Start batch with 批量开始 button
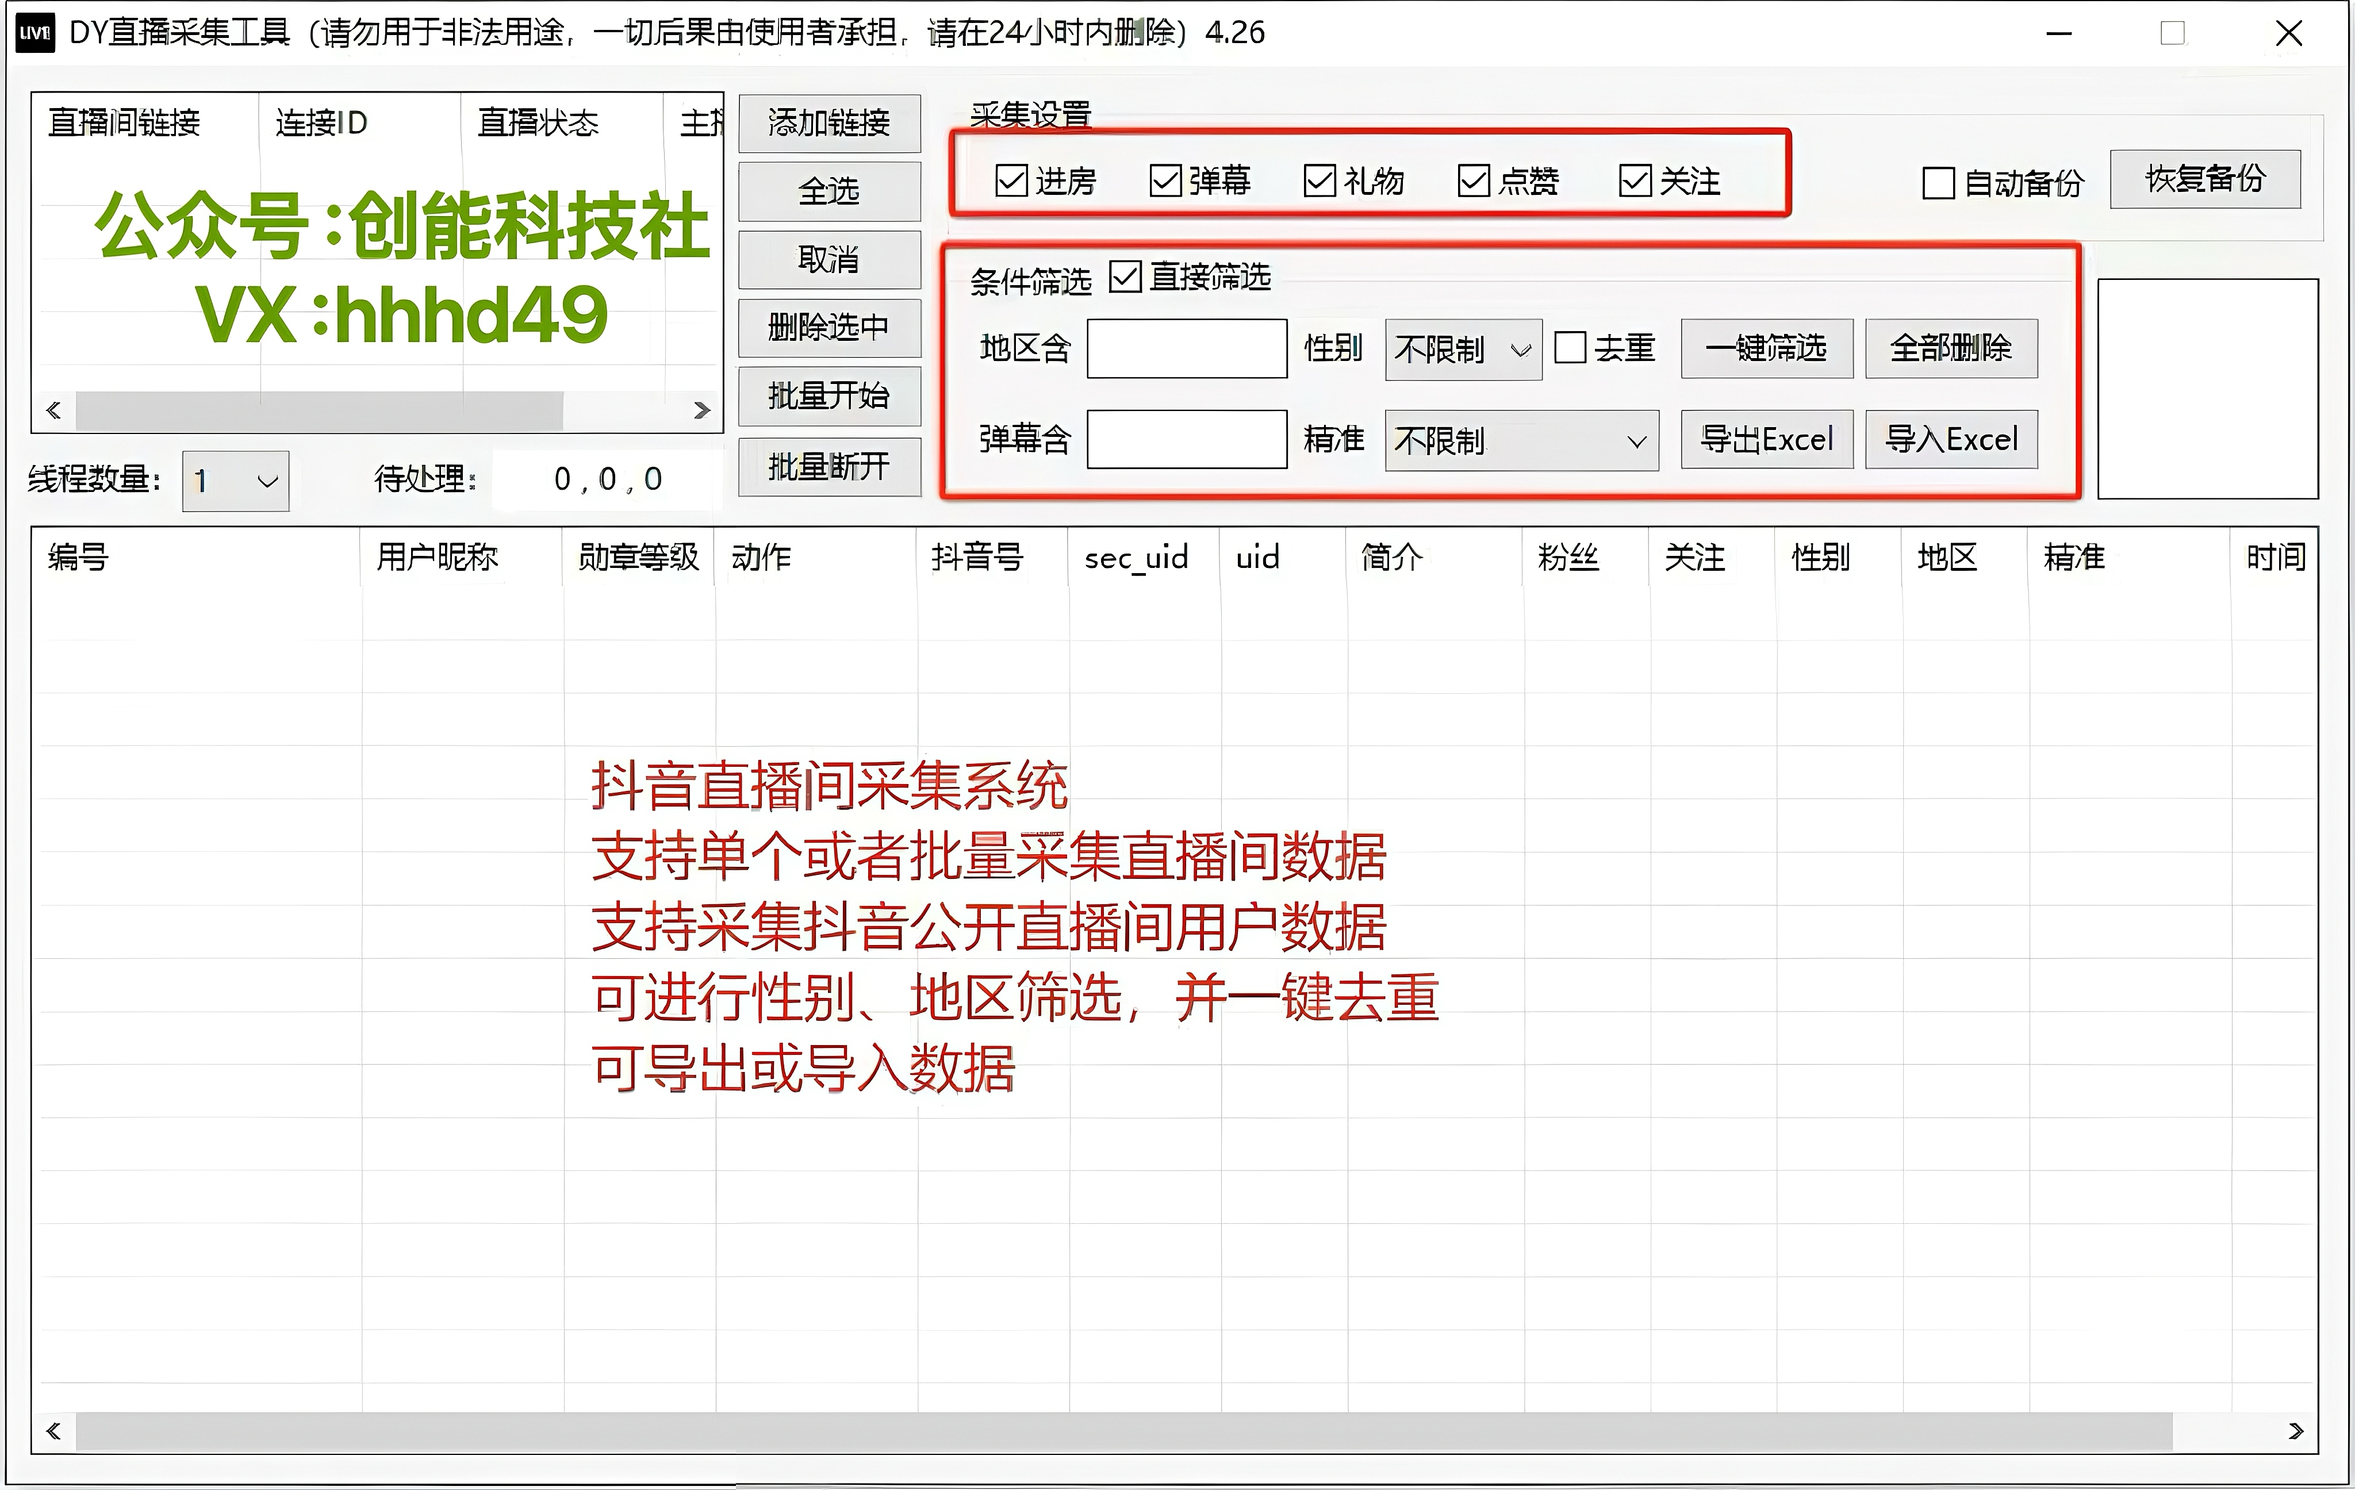 [x=829, y=396]
